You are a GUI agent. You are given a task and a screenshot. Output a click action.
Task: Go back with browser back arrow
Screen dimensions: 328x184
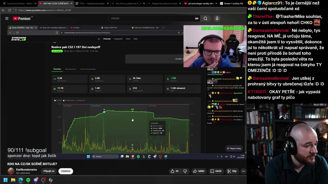3,10
